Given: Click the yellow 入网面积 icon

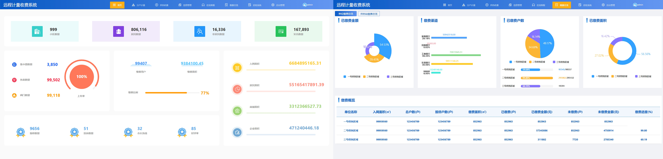Looking at the screenshot, I should pyautogui.click(x=237, y=68).
